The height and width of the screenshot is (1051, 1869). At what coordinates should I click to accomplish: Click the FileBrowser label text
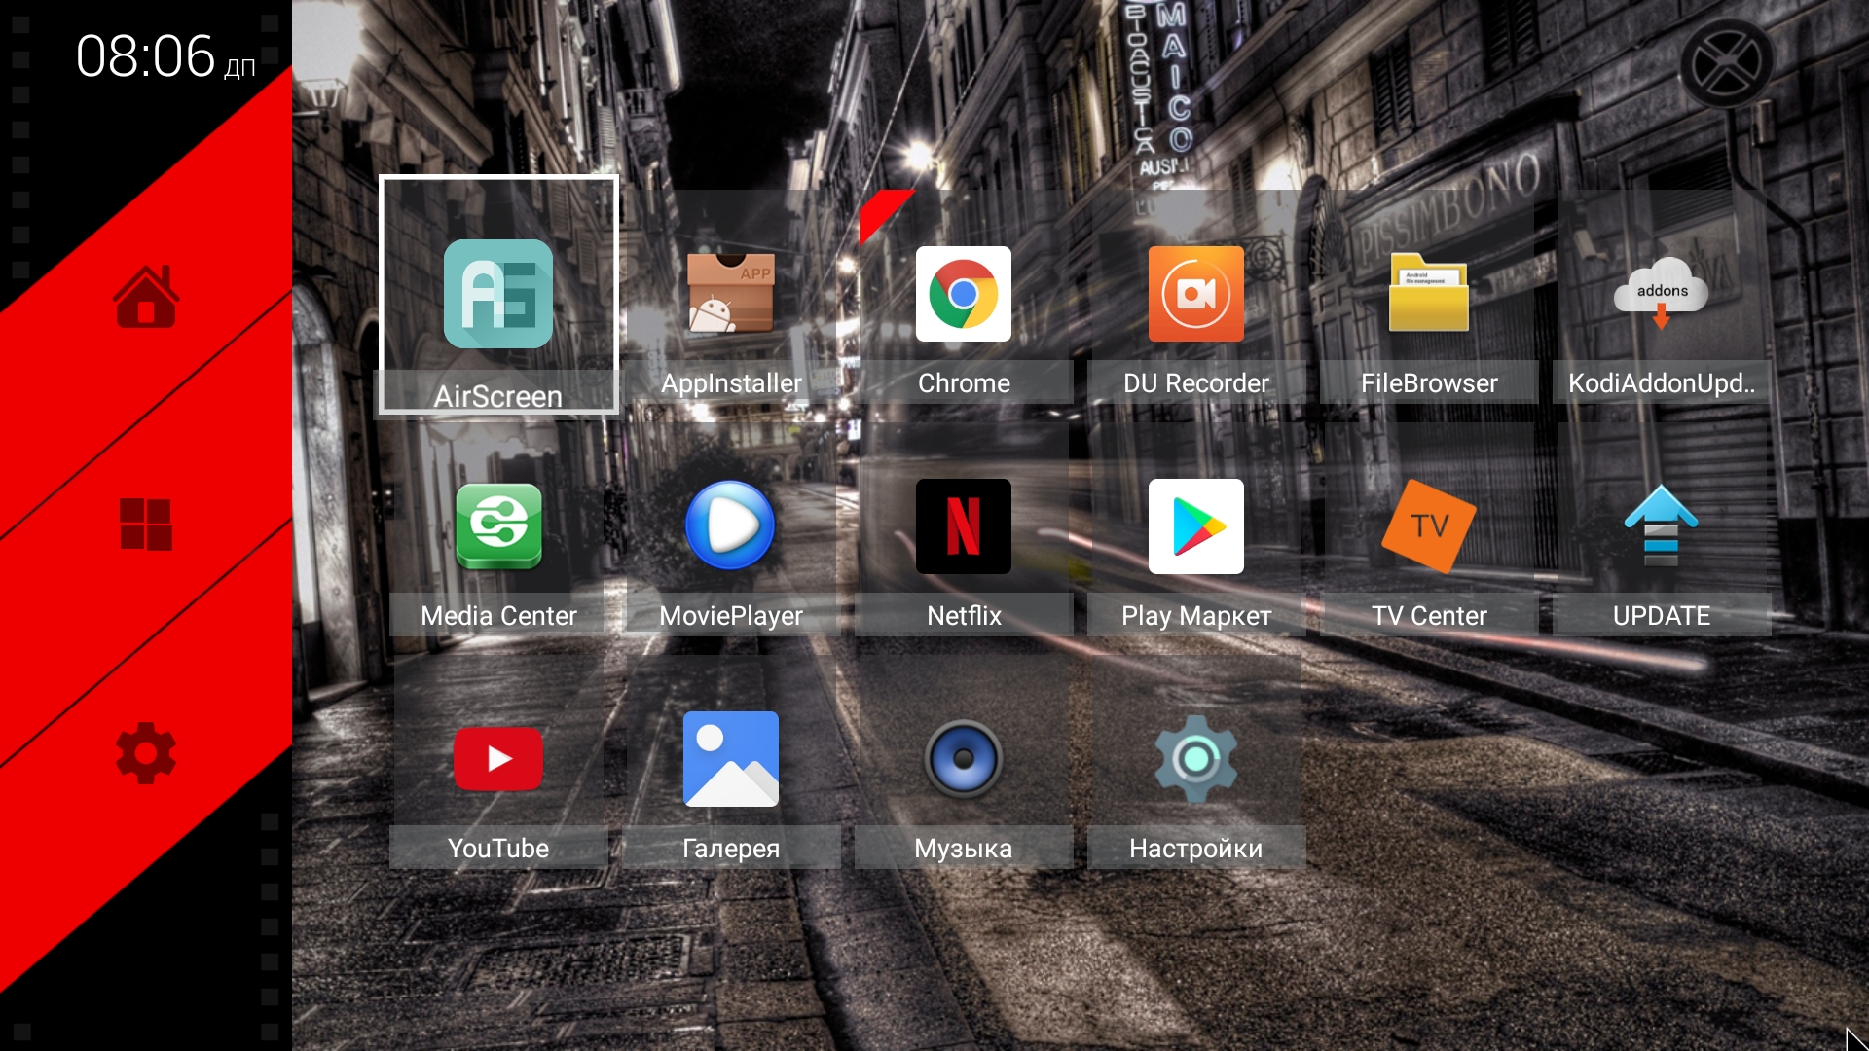(1429, 383)
